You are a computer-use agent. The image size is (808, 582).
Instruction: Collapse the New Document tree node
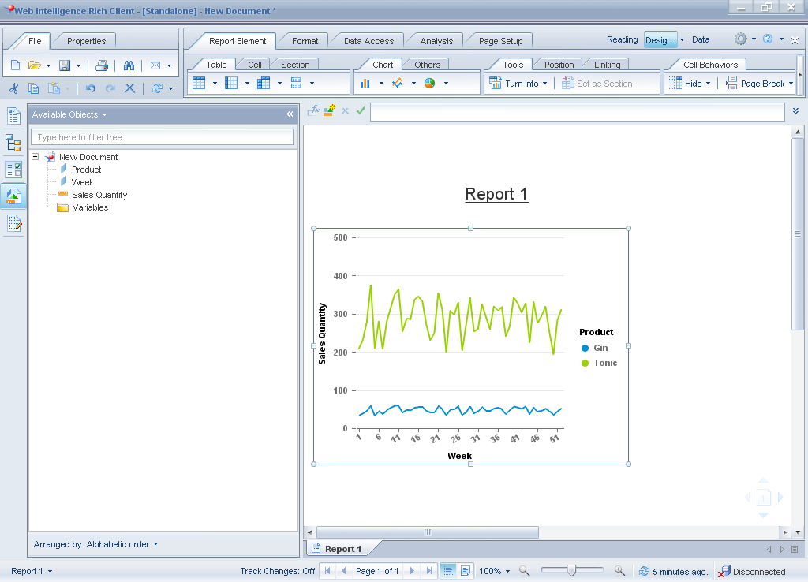[x=36, y=157]
